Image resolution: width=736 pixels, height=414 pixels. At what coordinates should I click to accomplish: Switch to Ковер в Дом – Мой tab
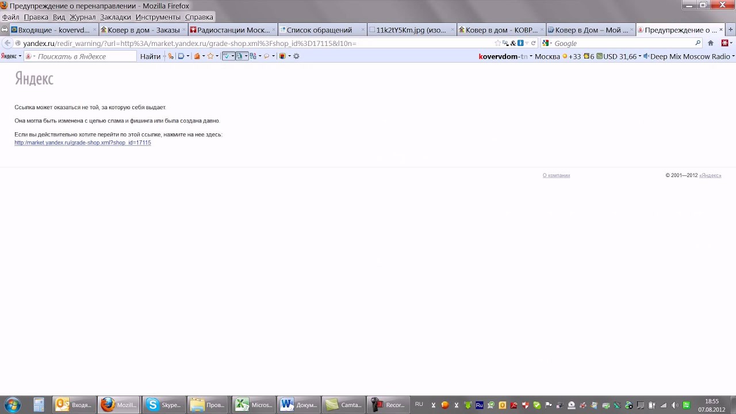point(592,30)
